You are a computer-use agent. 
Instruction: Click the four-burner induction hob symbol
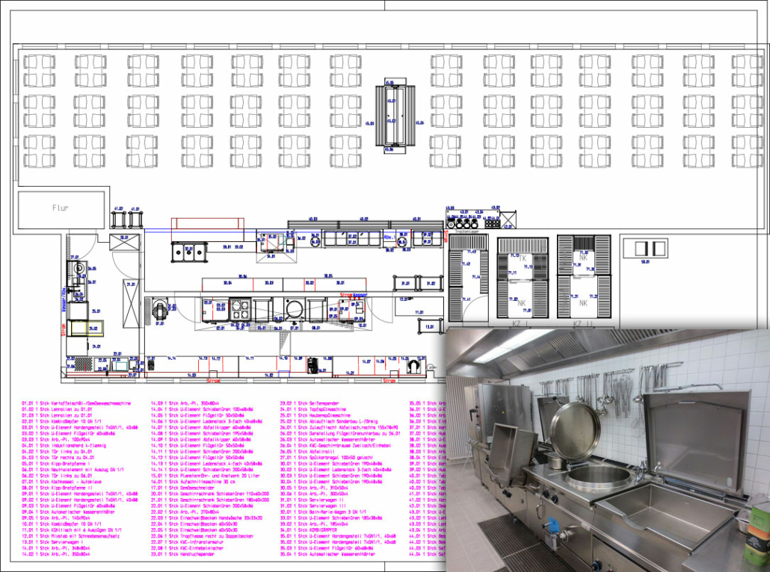tap(241, 310)
